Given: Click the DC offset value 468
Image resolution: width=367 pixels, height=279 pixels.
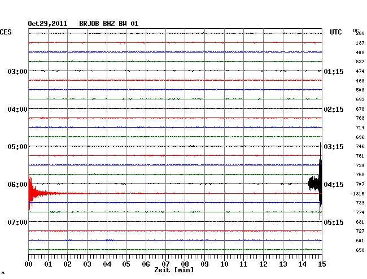Looking at the screenshot, I should (360, 81).
